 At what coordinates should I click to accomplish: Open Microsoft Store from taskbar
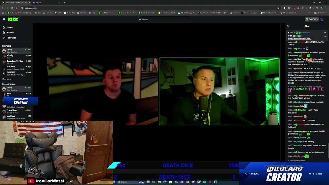(x=170, y=182)
